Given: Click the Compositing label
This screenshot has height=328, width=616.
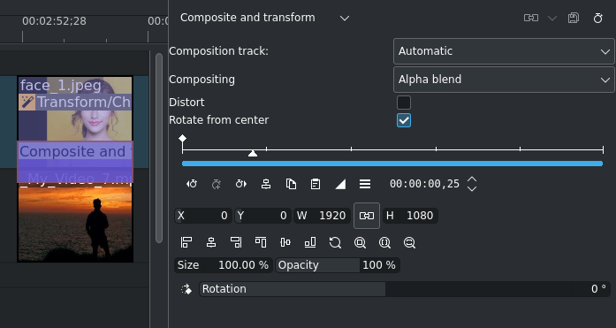Looking at the screenshot, I should pos(202,80).
